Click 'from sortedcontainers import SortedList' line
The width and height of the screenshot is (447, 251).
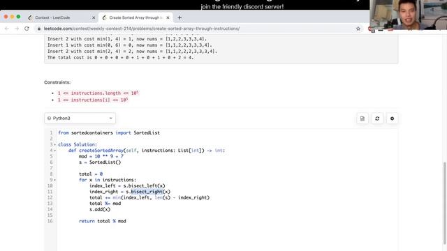(109, 133)
